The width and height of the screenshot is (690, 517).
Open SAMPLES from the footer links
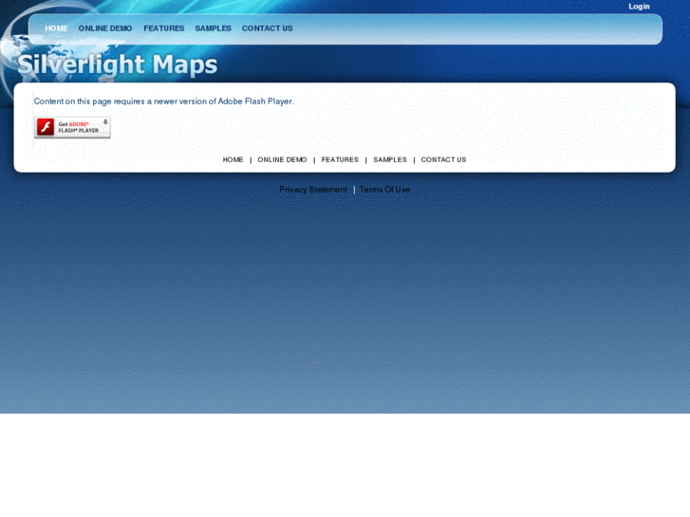click(x=390, y=159)
